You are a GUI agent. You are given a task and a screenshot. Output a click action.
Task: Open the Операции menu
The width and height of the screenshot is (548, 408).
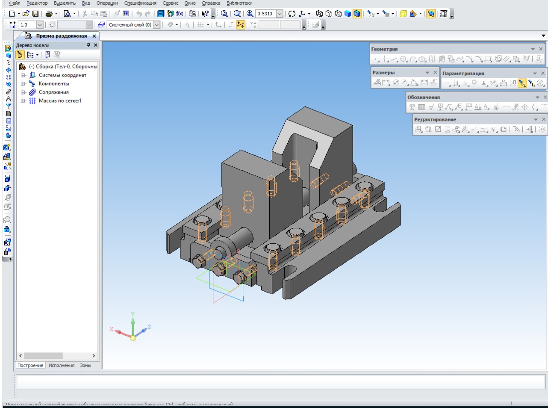107,3
